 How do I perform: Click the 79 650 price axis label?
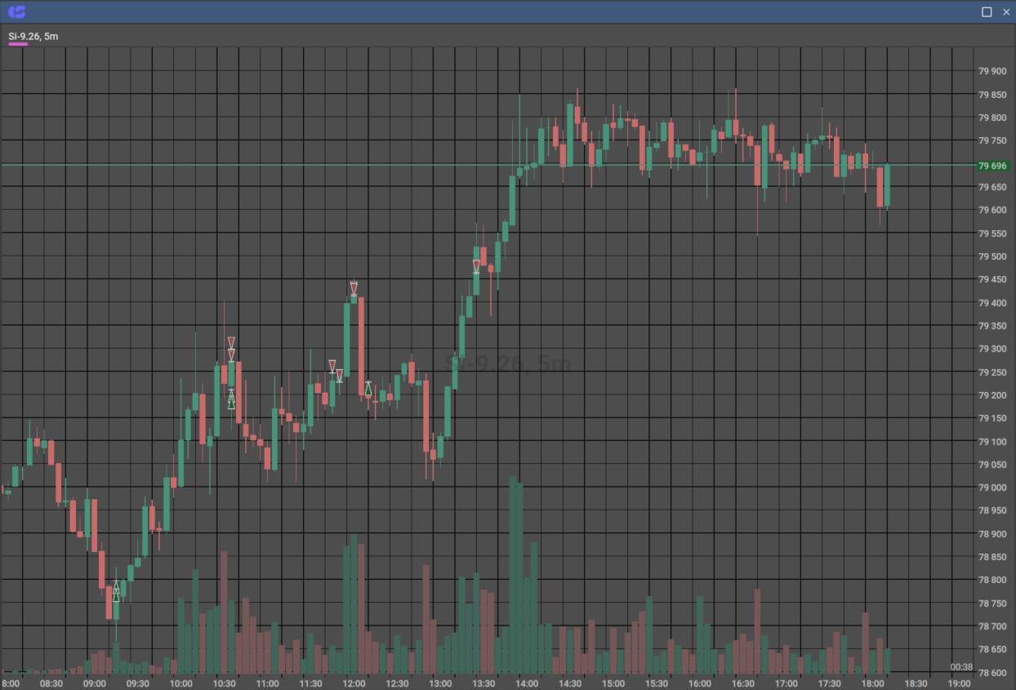pos(992,187)
